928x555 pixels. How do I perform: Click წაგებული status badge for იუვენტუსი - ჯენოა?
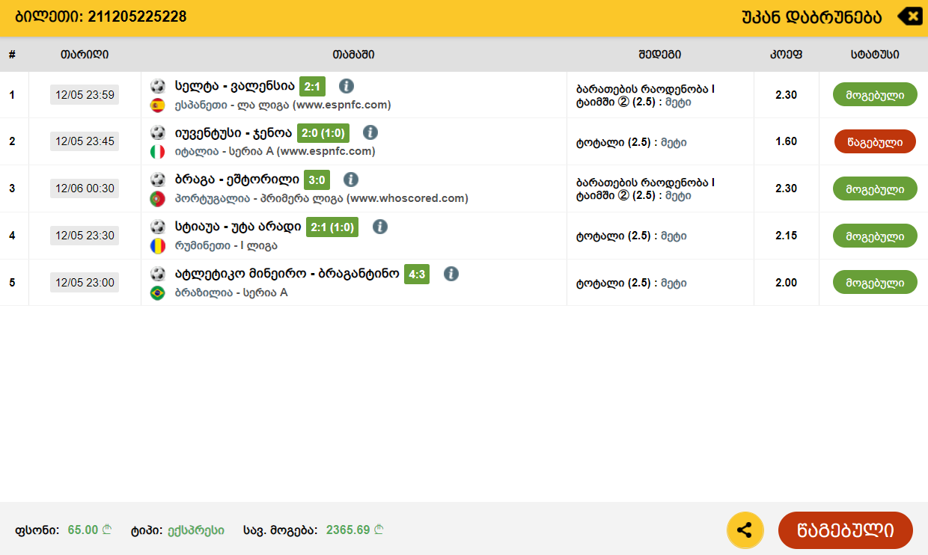click(x=875, y=141)
